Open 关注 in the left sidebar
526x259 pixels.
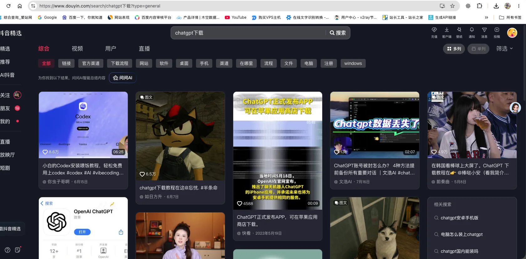tap(5, 95)
